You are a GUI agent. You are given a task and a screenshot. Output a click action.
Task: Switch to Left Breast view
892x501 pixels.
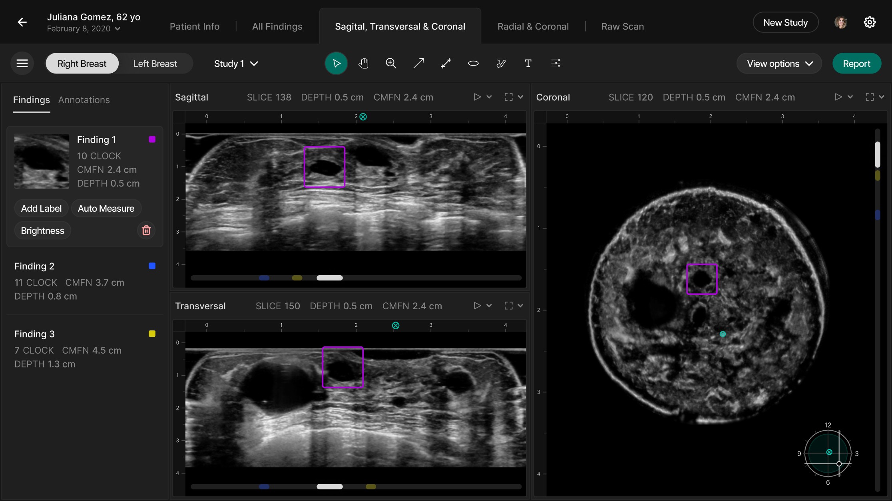pyautogui.click(x=155, y=64)
